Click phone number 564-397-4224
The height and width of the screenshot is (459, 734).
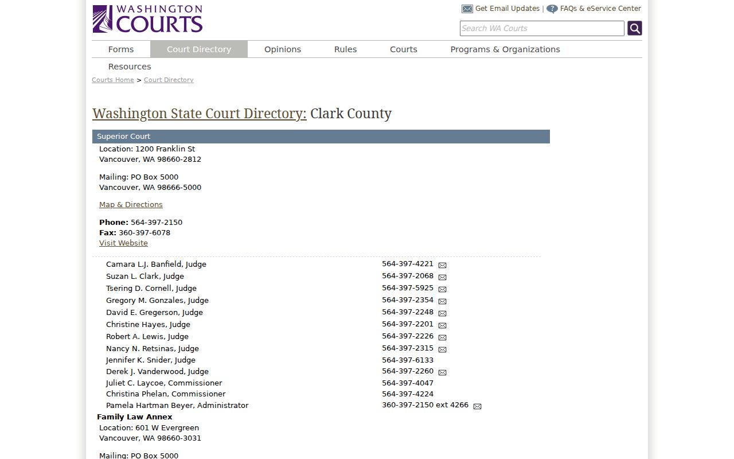pyautogui.click(x=408, y=394)
